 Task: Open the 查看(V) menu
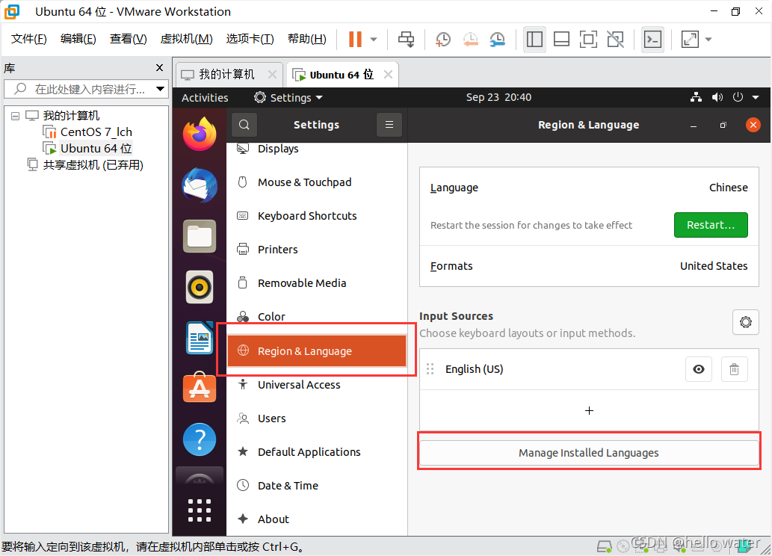(x=128, y=39)
